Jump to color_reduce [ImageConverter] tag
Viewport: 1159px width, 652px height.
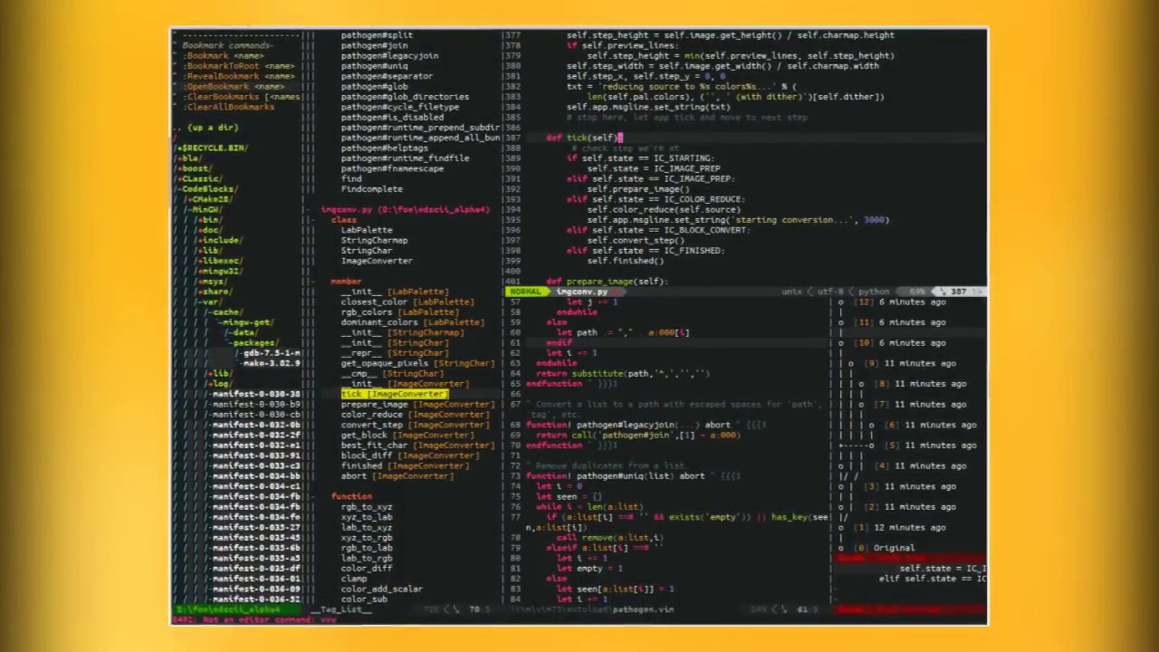pos(415,415)
